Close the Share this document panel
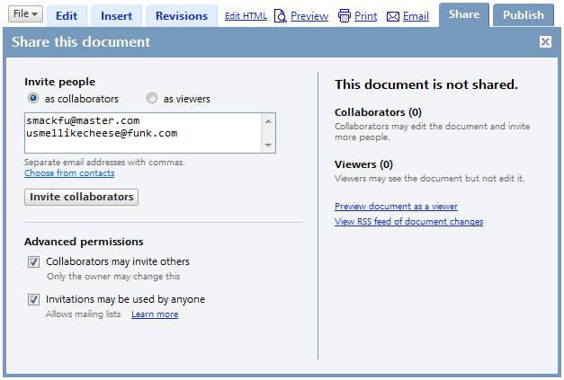This screenshot has height=380, width=564. pos(545,42)
